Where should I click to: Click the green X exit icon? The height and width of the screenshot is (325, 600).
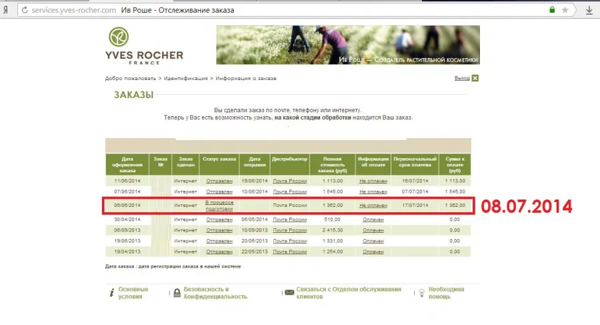tap(475, 78)
